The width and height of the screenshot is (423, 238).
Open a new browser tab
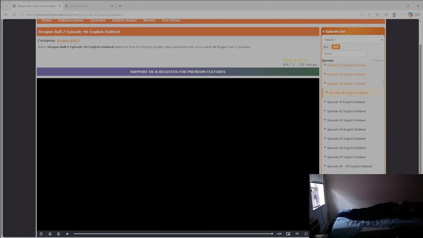120,6
